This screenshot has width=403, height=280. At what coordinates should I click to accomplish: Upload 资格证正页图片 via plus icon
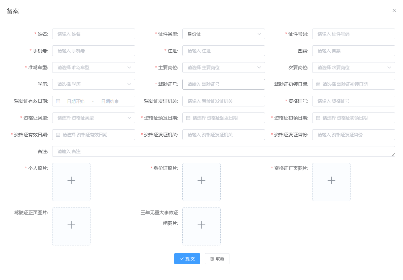pos(331,181)
